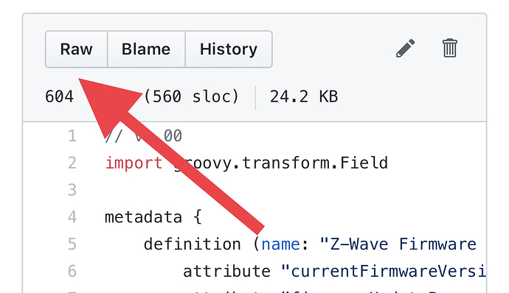Screen dimensions: 509x293
Task: Select line number 1
Action: pyautogui.click(x=72, y=135)
